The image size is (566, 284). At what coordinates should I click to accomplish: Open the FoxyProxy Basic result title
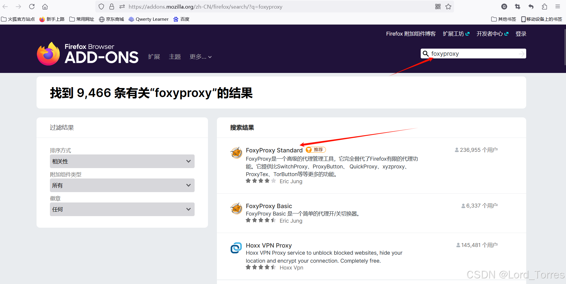pyautogui.click(x=269, y=206)
